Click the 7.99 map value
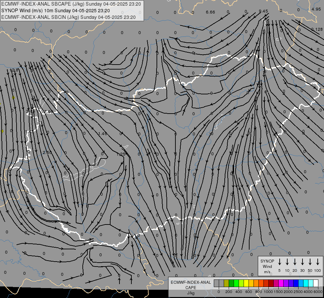This screenshot has height=298, width=324. (x=49, y=112)
